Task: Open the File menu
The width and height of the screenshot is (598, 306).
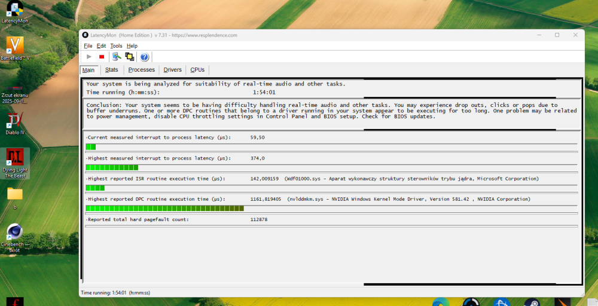Action: tap(88, 46)
